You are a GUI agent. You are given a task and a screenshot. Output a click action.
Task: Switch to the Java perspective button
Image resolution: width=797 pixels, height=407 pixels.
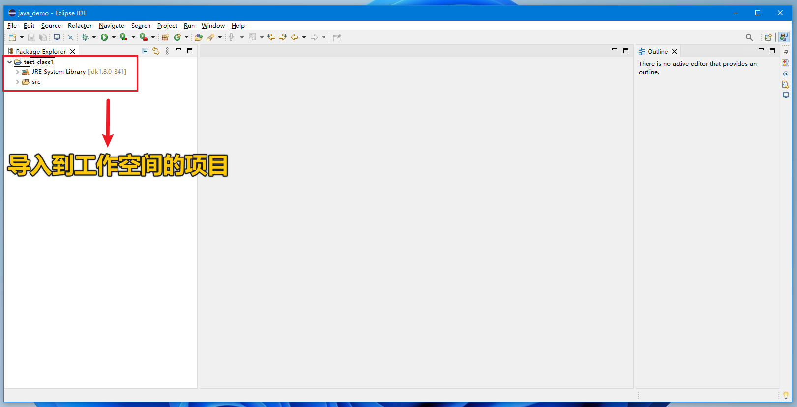[x=784, y=37]
